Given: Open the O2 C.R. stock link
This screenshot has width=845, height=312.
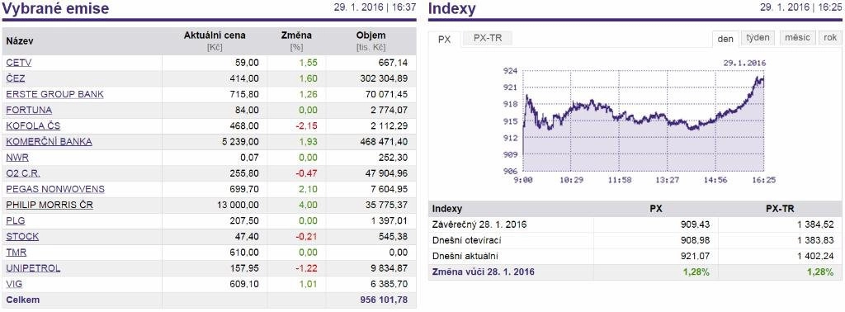Looking at the screenshot, I should 23,173.
